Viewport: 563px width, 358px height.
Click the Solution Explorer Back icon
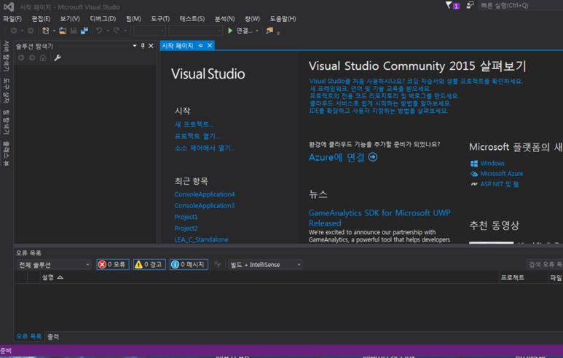(x=21, y=57)
